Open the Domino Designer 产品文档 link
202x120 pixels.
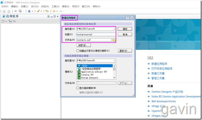click(x=167, y=92)
